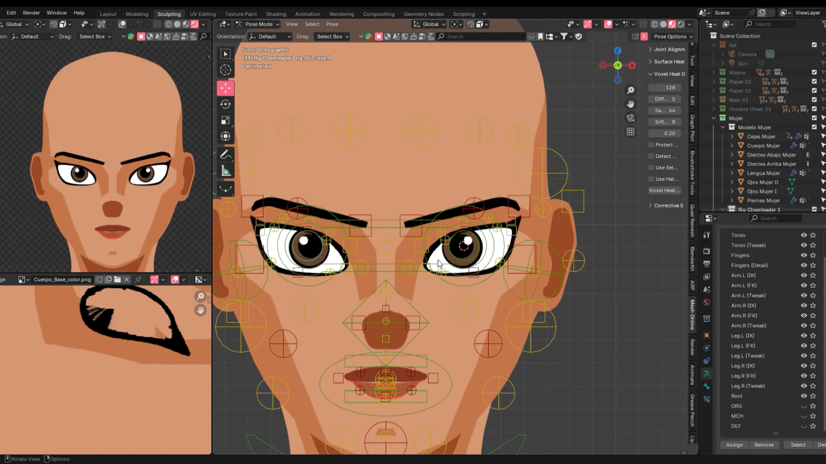This screenshot has width=826, height=464.
Task: Select the Move tool in viewport toolbar
Action: (225, 88)
